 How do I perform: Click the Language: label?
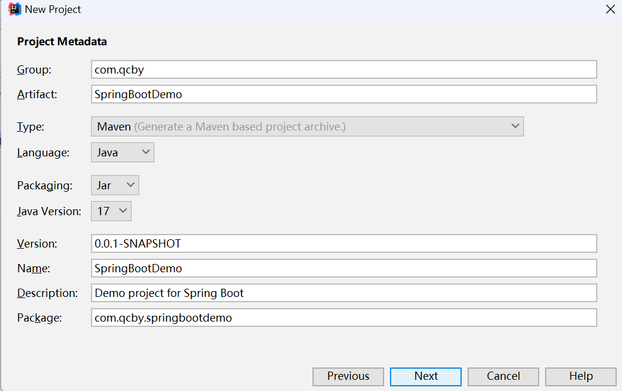coord(43,153)
